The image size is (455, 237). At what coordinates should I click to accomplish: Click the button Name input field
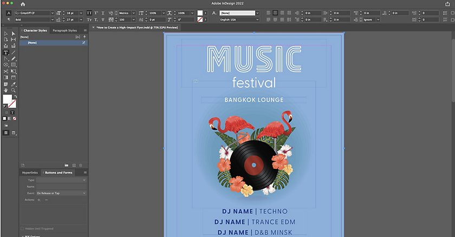61,187
